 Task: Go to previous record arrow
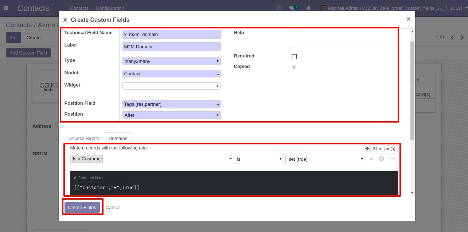coord(452,37)
